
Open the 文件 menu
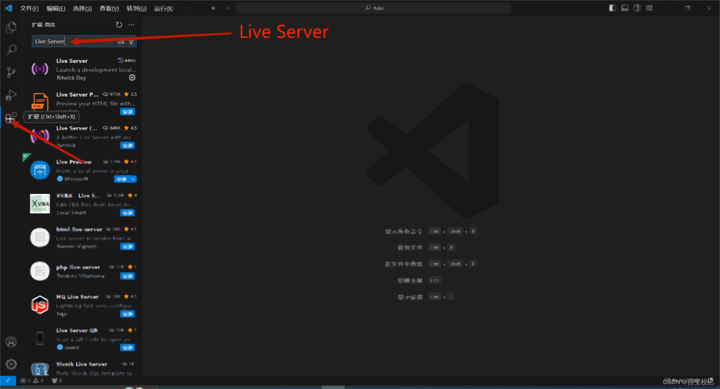click(29, 8)
